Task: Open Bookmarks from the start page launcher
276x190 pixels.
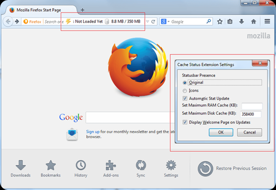Action: 51,168
